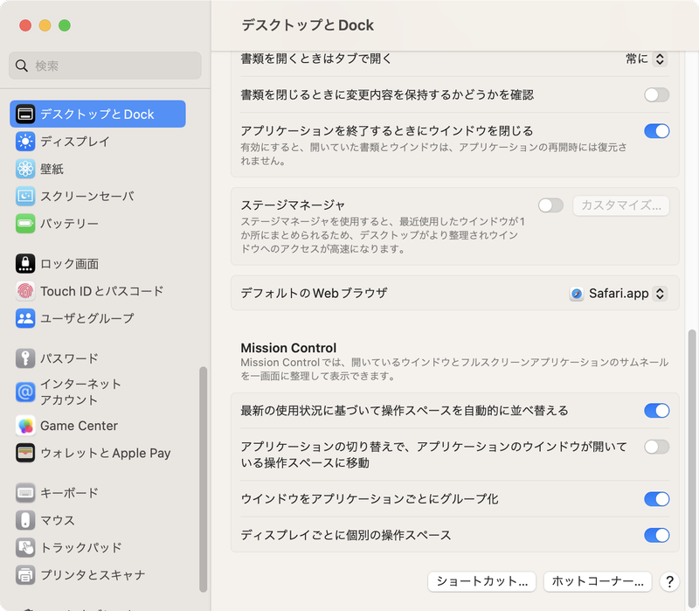Open Touch IDとパスコード settings
This screenshot has width=699, height=611.
[x=24, y=291]
